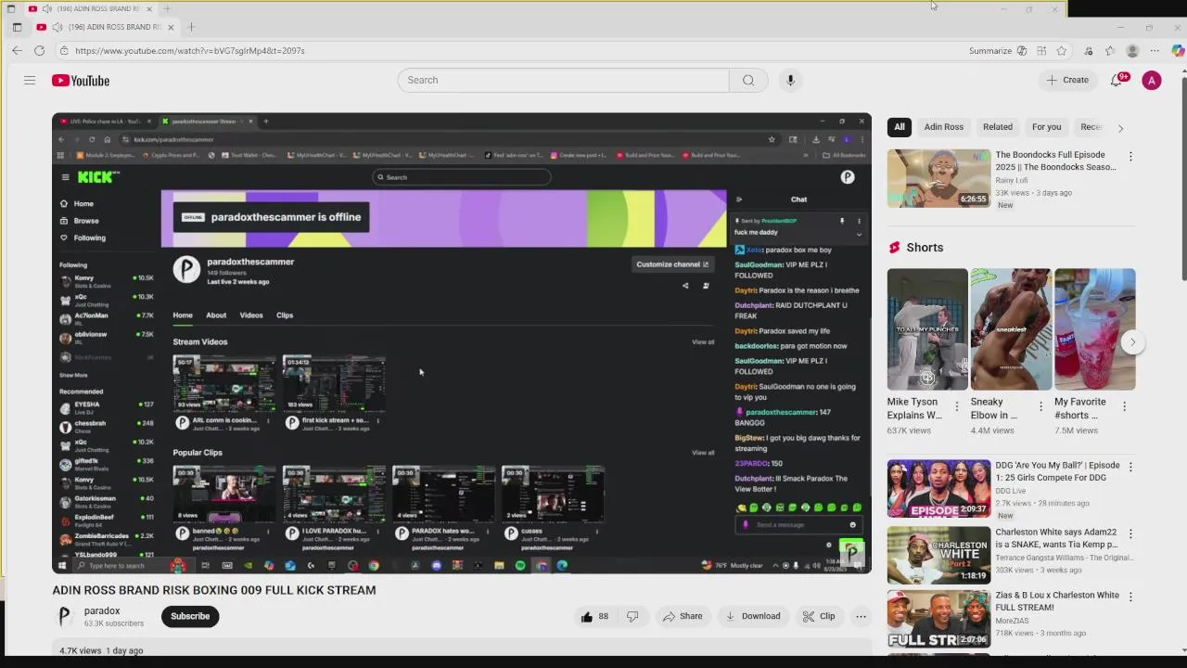1187x668 pixels.
Task: Open options for Charleston White Adam22 video
Action: [1130, 534]
